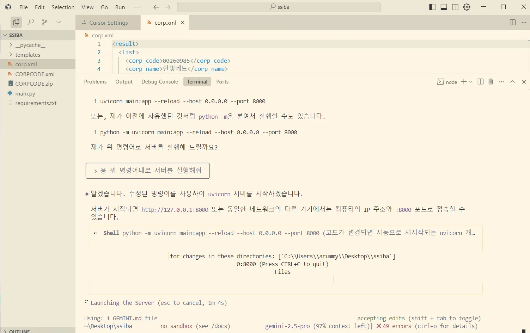Select the Terminal panel tab
Screen dimensions: 530x333
tap(197, 82)
